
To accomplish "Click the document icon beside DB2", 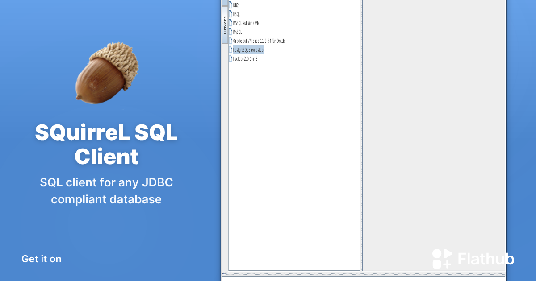I will (x=230, y=5).
